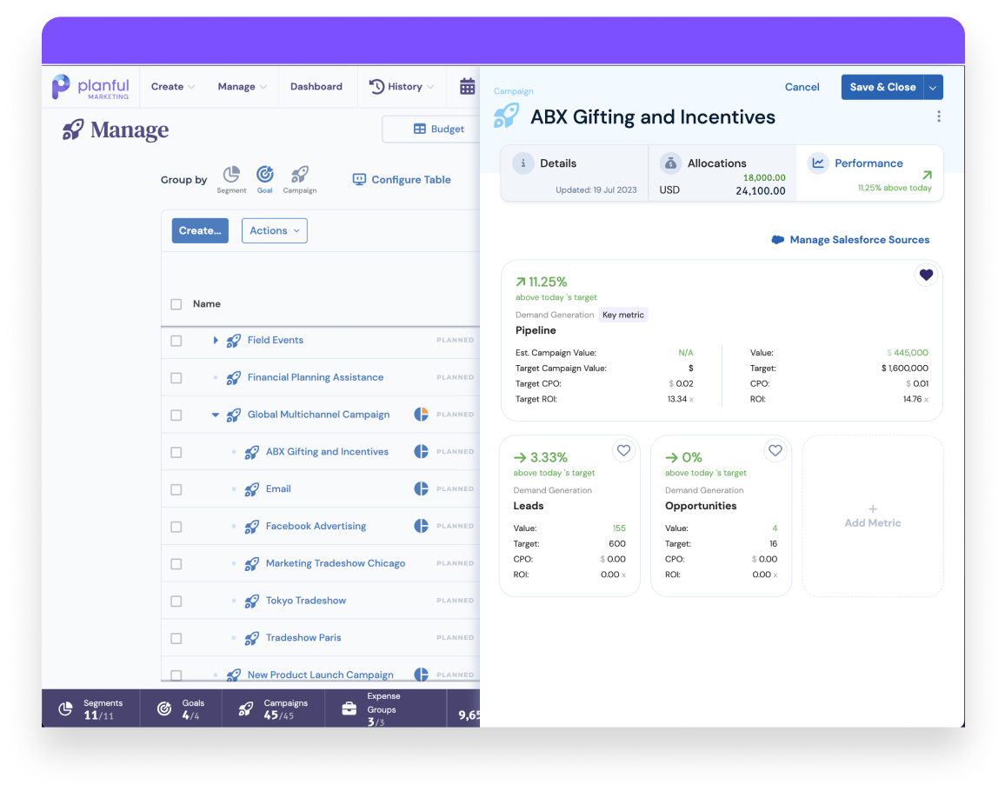
Task: Click the Expense Groups icon in bottom bar
Action: (349, 708)
